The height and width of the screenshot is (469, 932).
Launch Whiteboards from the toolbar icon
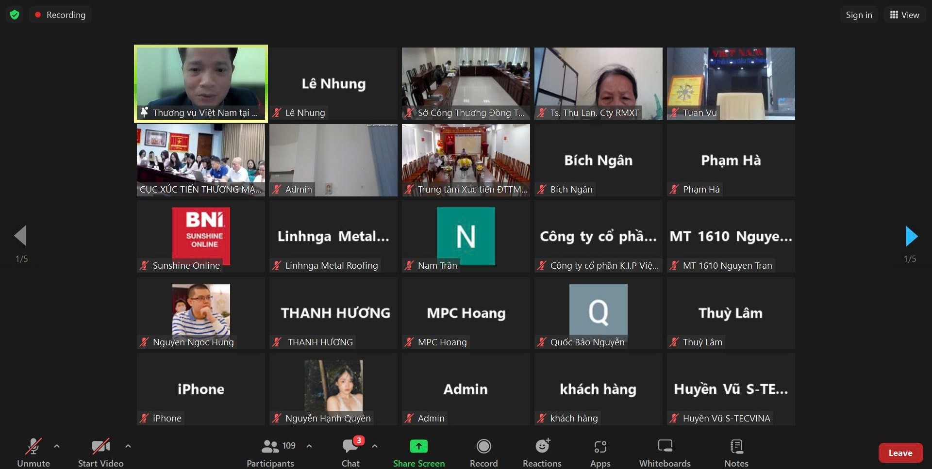click(x=665, y=446)
